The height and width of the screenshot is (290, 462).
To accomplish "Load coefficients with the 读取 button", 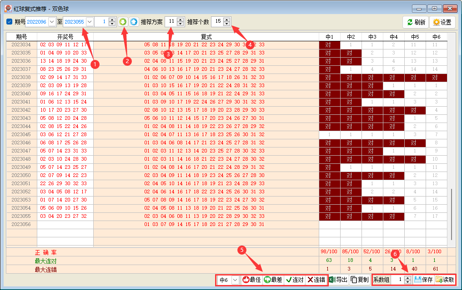I will [444, 280].
